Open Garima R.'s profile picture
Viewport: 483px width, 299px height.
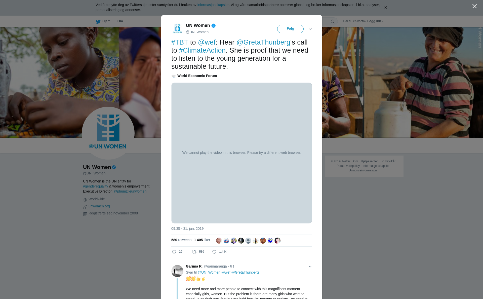click(177, 271)
